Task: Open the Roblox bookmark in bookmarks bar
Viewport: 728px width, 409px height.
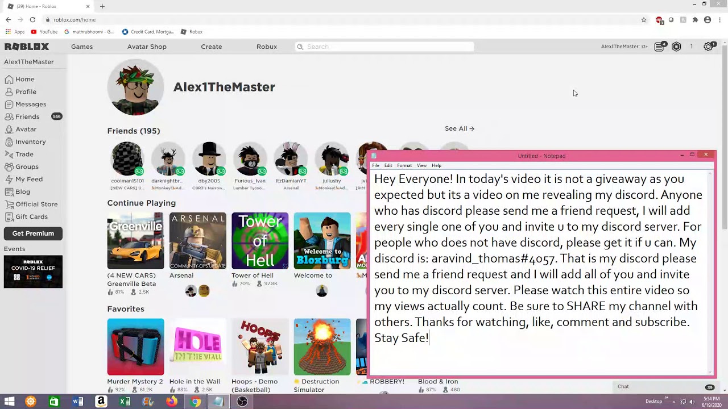Action: [x=192, y=32]
